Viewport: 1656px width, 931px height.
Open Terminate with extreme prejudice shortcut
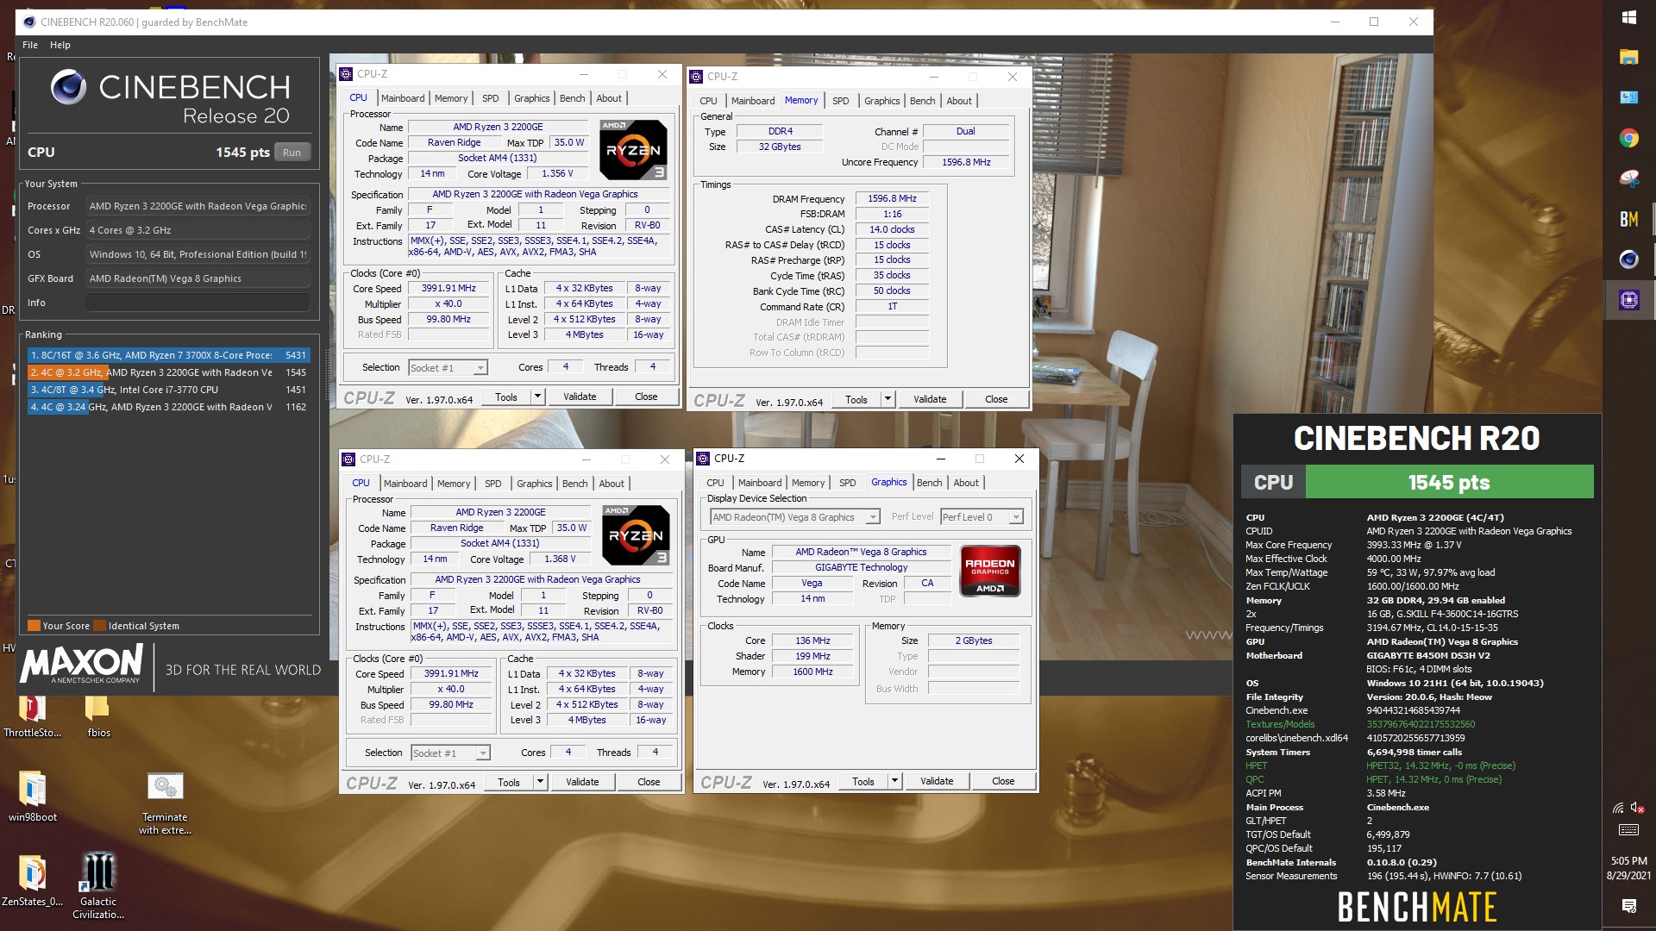(x=165, y=803)
